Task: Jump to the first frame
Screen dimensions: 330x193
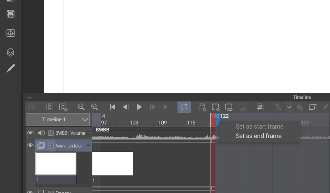Action: coord(113,107)
